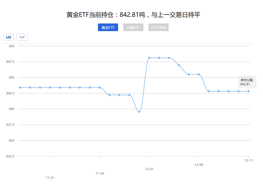Click the peak data point near 12-01

[149, 58]
